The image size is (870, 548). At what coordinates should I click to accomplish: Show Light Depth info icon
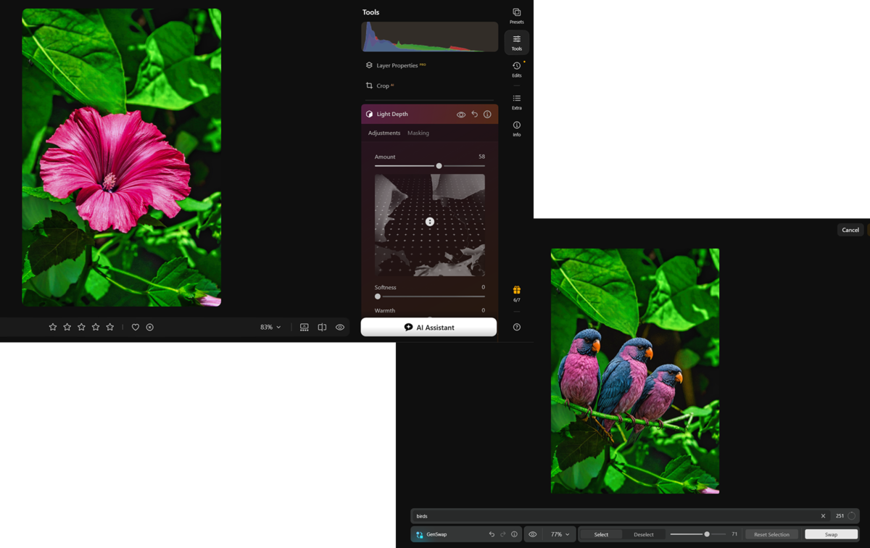487,114
